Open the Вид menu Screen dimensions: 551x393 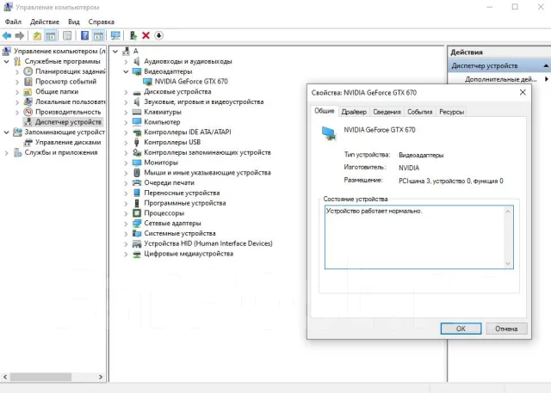click(x=74, y=21)
